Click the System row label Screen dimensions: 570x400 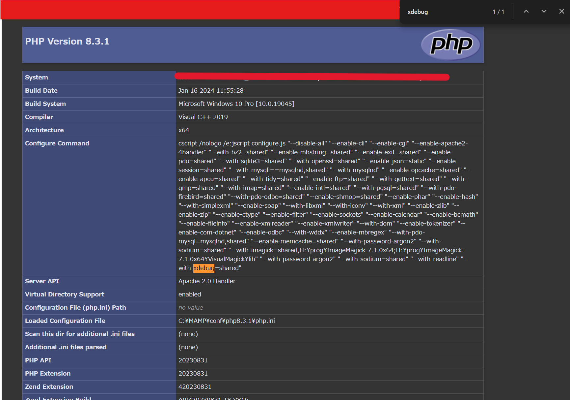pyautogui.click(x=36, y=77)
